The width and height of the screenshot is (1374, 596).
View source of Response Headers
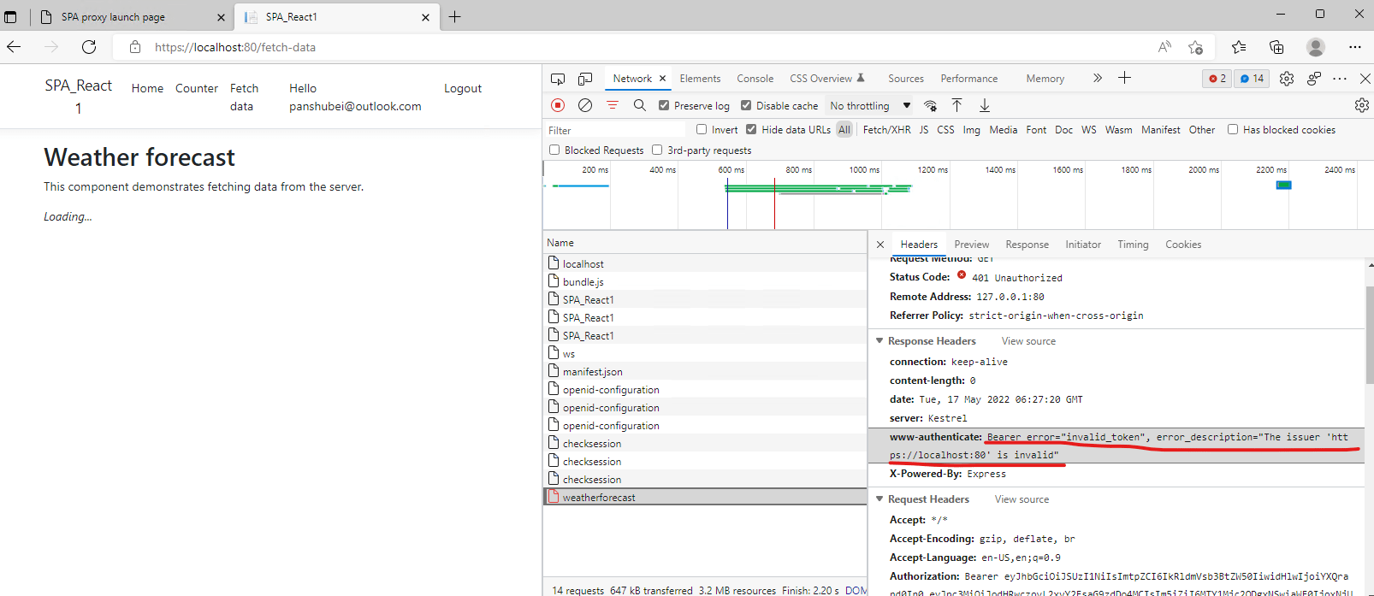pyautogui.click(x=1028, y=341)
